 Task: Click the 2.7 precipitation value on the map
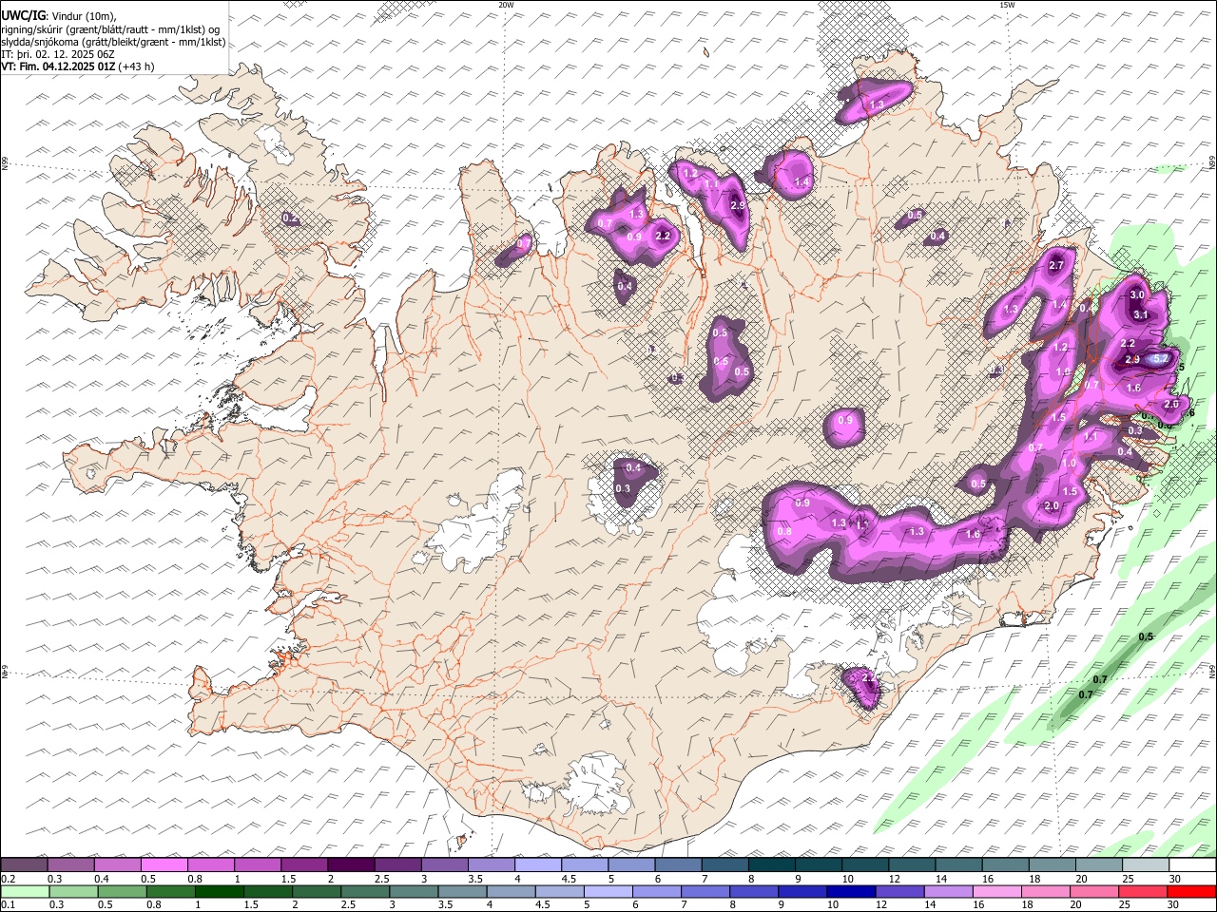(1056, 266)
